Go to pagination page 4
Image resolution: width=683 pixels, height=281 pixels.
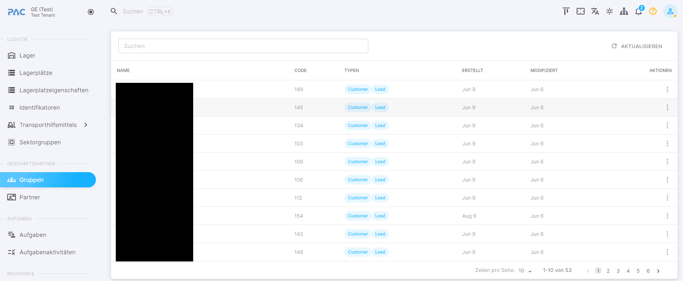click(628, 271)
